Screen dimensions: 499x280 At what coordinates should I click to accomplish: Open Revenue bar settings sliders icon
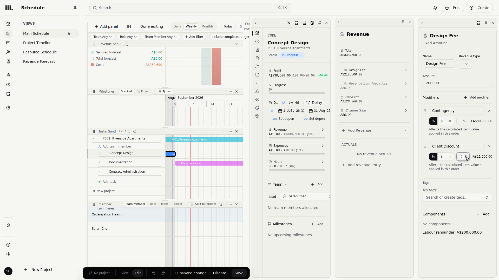[127, 44]
